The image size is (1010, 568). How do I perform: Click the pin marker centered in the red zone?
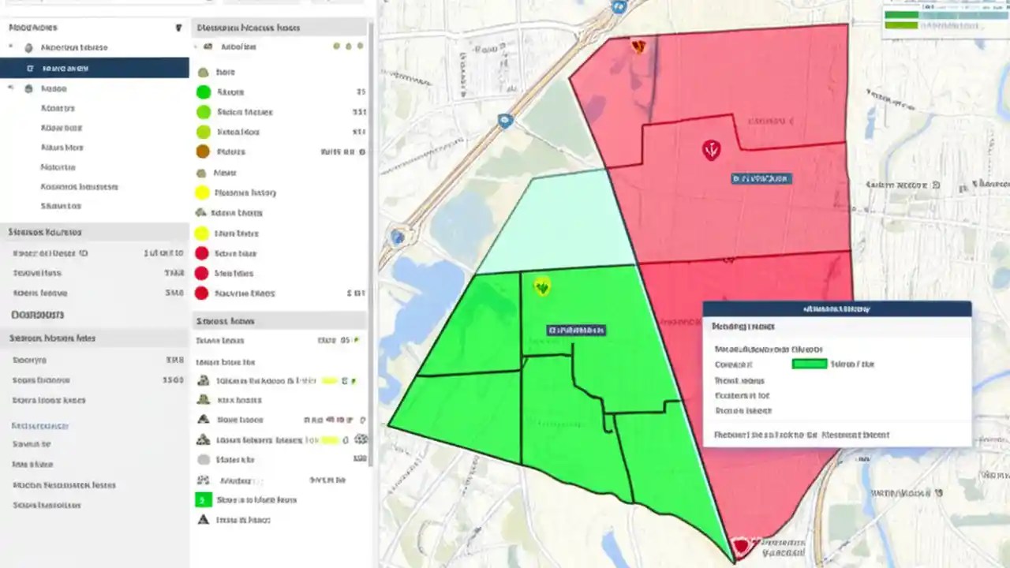coord(709,149)
